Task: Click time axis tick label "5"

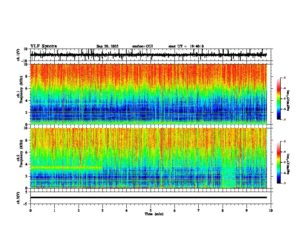Action: coord(151,211)
